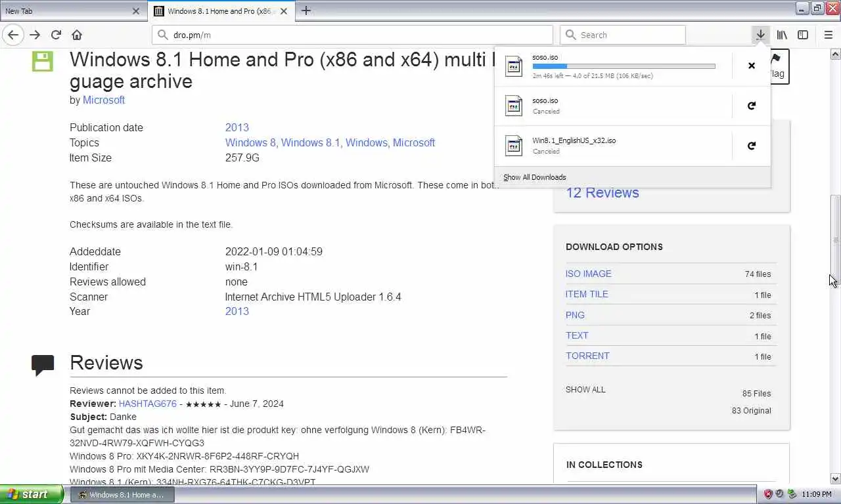
Task: Open the Microsoft topic link
Action: (414, 142)
